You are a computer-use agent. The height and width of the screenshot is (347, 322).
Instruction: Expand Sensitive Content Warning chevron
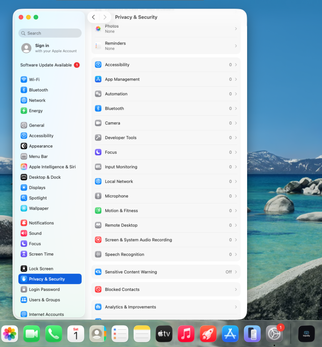tap(236, 272)
